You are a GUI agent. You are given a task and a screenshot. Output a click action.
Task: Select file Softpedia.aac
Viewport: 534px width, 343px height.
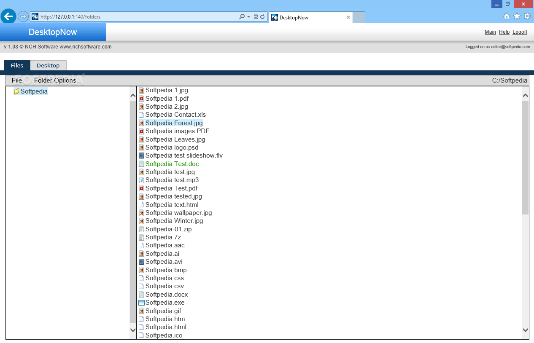pyautogui.click(x=165, y=245)
